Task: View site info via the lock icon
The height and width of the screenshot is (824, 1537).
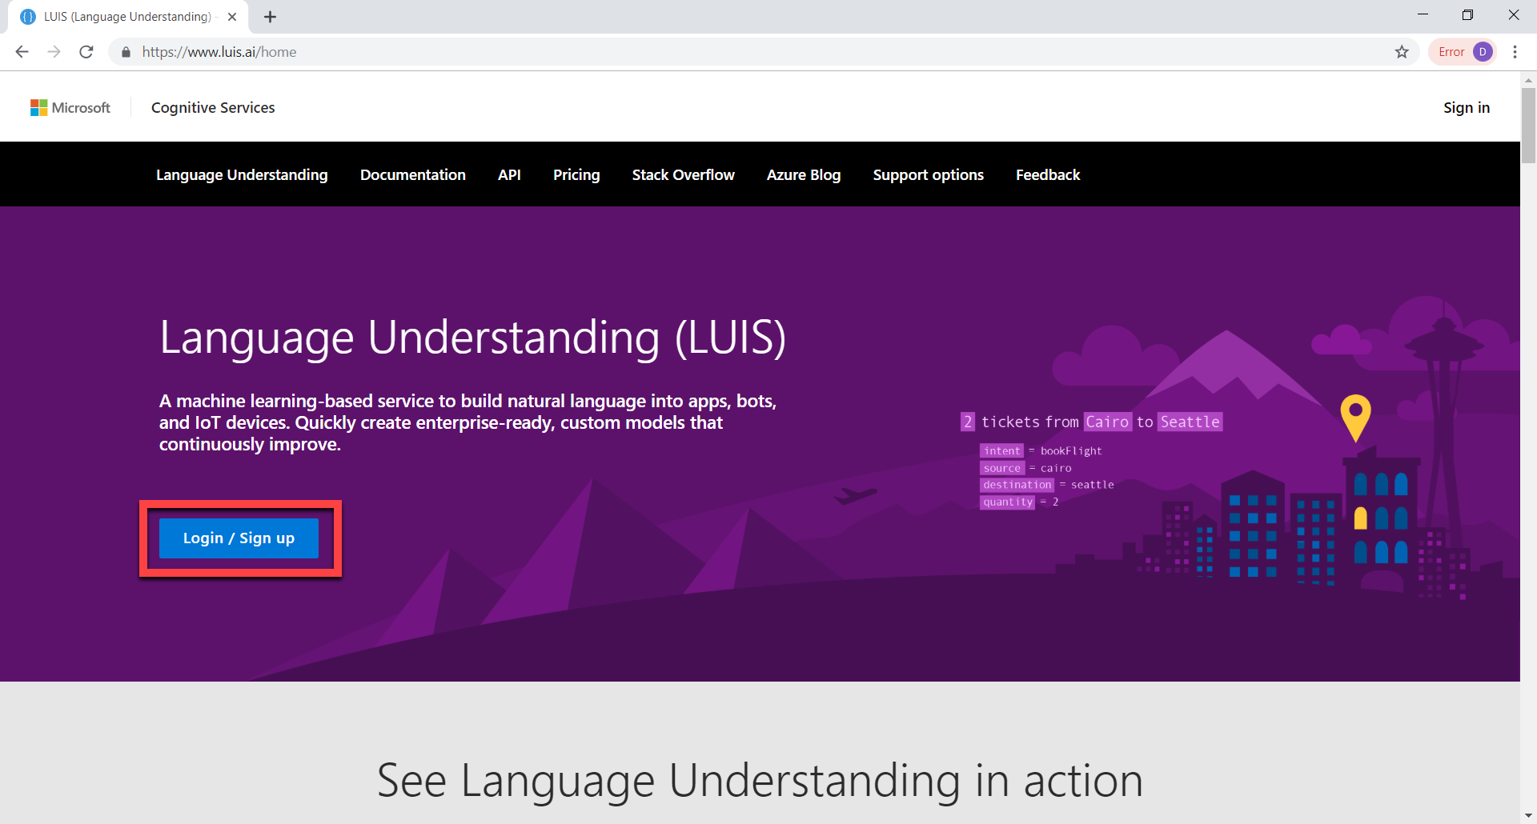Action: click(126, 52)
